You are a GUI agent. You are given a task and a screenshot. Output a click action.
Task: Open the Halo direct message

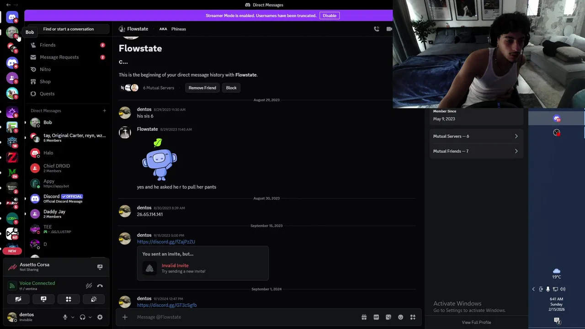(68, 153)
